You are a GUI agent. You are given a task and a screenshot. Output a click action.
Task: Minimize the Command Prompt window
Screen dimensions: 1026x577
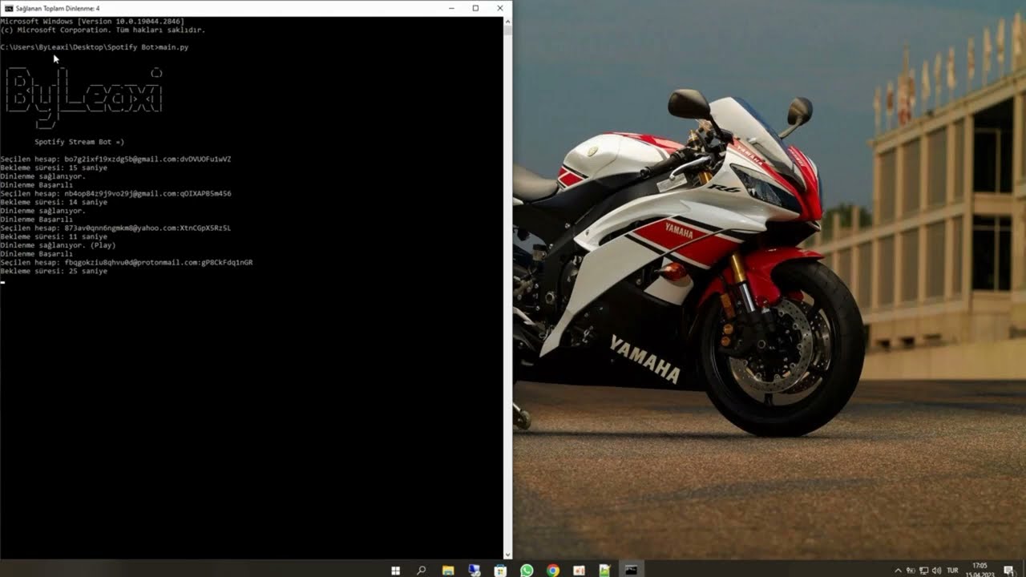coord(450,8)
